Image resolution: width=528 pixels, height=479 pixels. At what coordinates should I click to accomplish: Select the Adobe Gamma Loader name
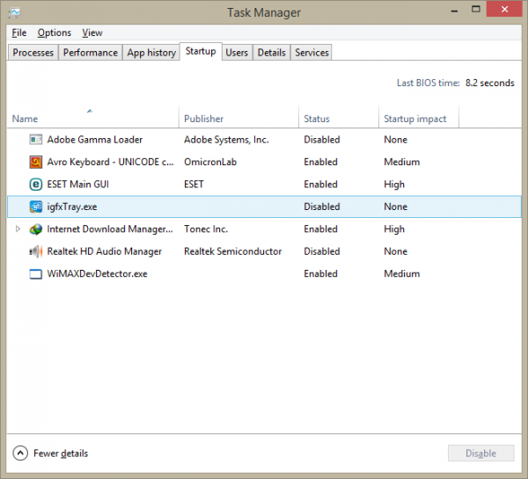coord(95,140)
